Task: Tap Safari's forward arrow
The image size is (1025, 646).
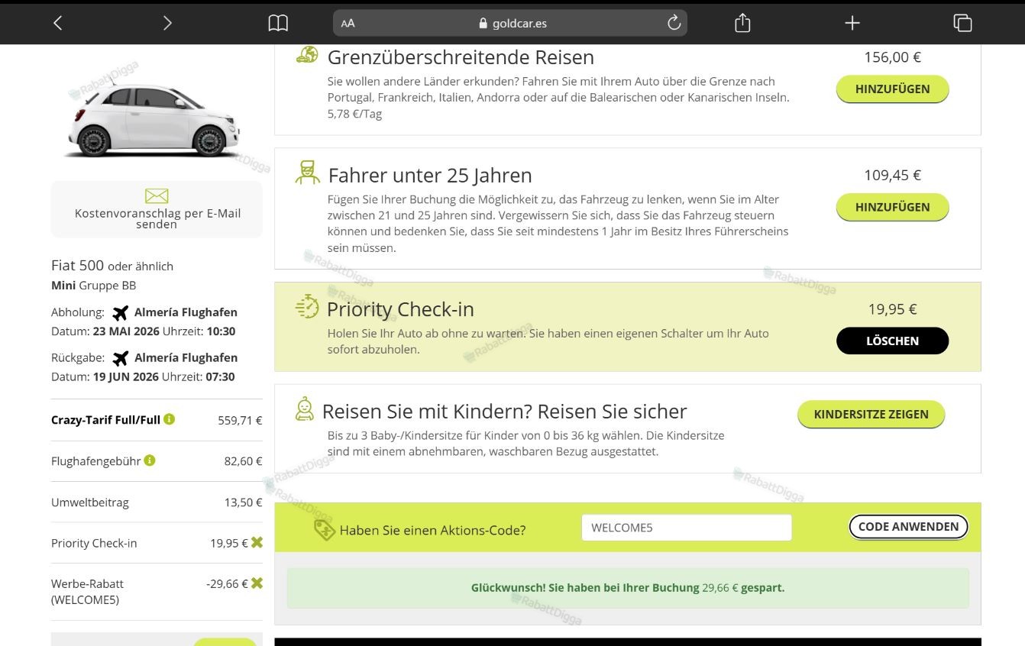Action: (167, 23)
